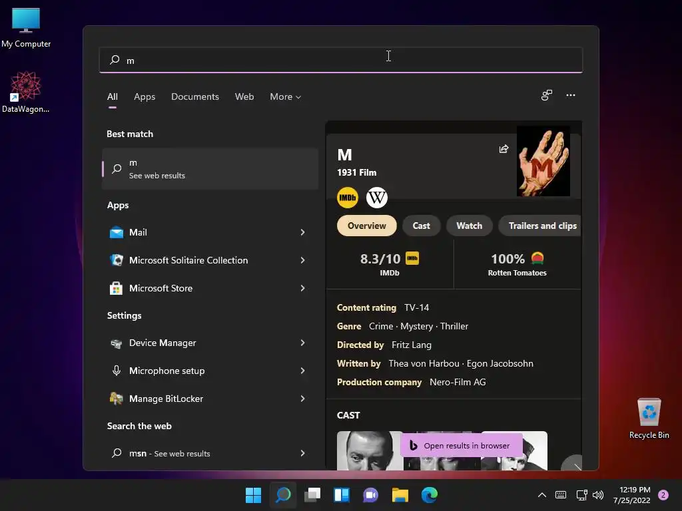Screen dimensions: 682x511
Task: Open the My Computer desktop icon
Action: [26, 27]
